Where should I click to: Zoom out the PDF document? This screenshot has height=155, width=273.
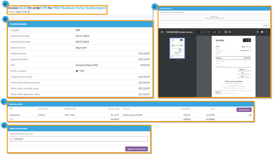209,32
